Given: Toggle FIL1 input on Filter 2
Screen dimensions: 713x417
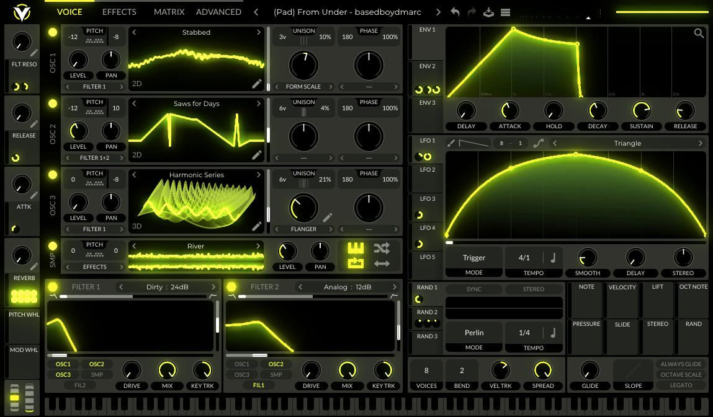Looking at the screenshot, I should tap(259, 385).
